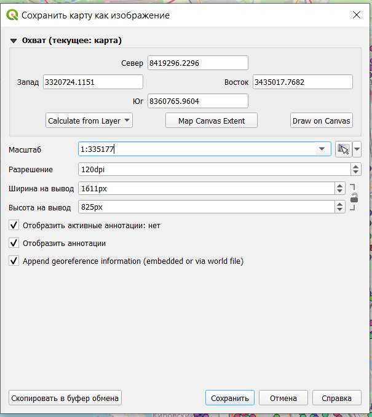Toggle the aspect ratio lock icon
The height and width of the screenshot is (417, 372).
(x=354, y=198)
